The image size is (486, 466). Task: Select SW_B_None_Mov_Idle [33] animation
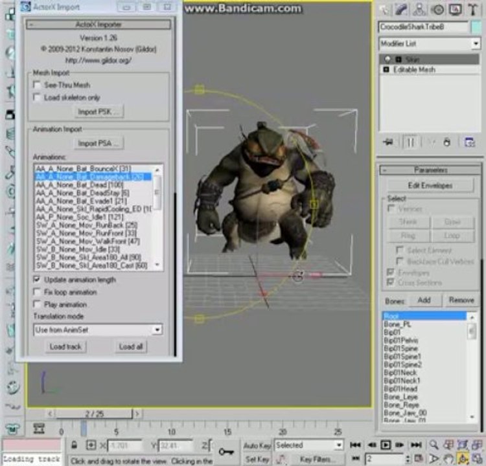[78, 249]
